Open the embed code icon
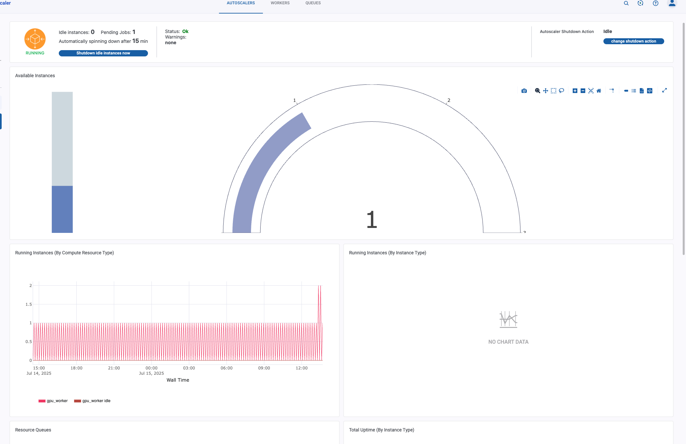Viewport: 686px width, 444px height. pyautogui.click(x=650, y=91)
